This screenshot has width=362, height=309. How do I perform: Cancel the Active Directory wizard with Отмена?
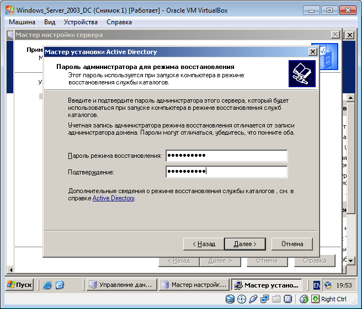tap(292, 244)
